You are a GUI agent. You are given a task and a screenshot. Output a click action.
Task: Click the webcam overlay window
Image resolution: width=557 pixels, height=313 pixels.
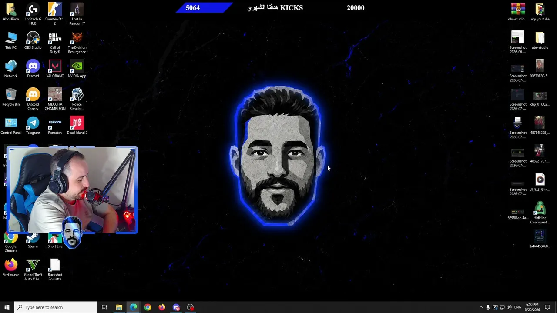[72, 190]
